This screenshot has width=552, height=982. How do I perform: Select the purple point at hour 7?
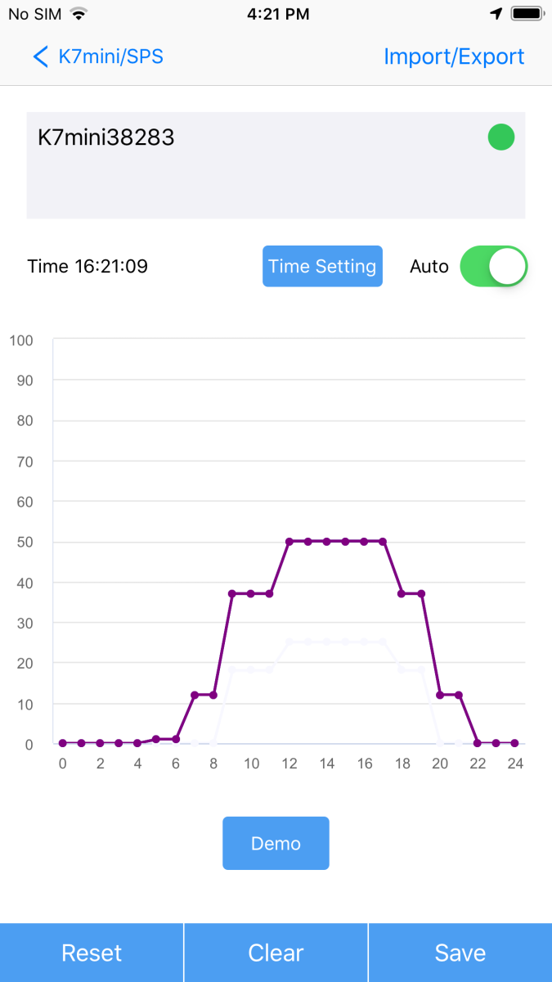click(x=195, y=695)
